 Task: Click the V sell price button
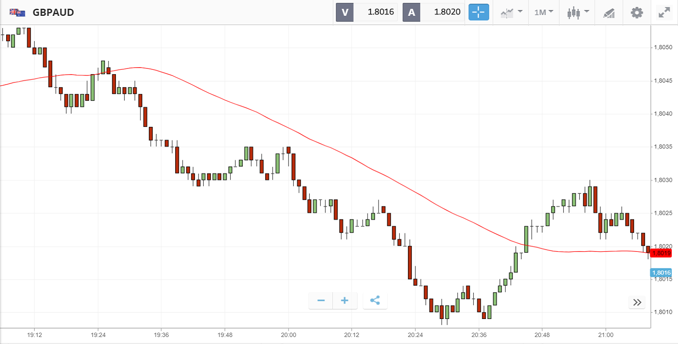click(x=367, y=12)
